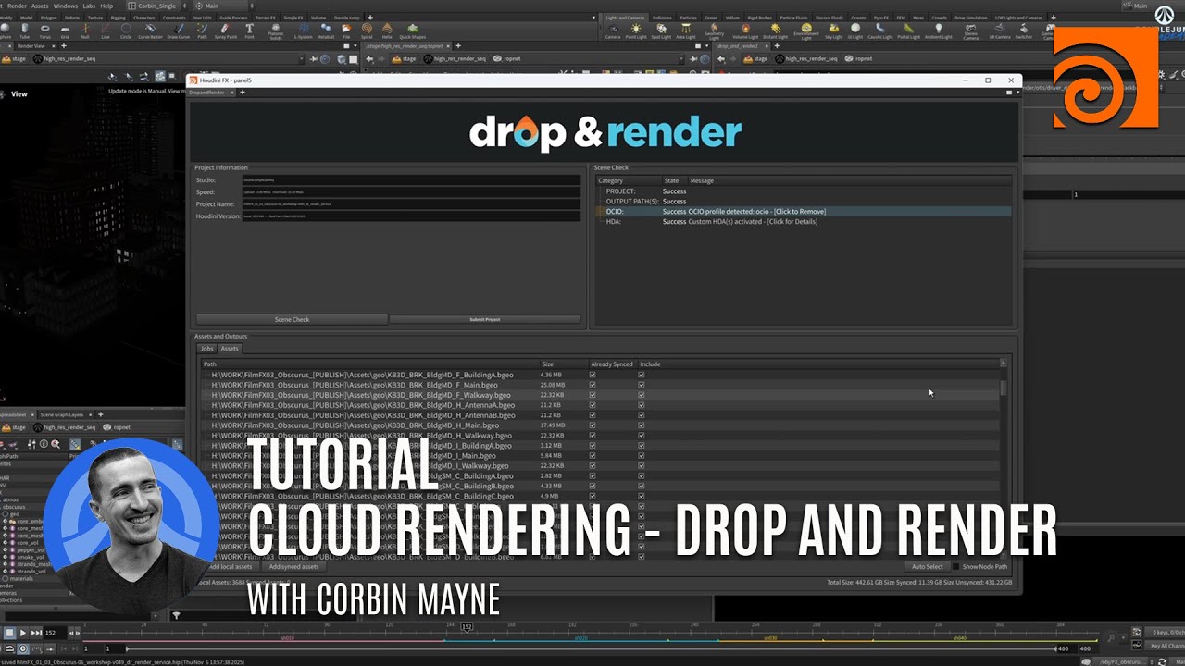Image resolution: width=1185 pixels, height=666 pixels.
Task: Add a Portal Light
Action: point(909,31)
